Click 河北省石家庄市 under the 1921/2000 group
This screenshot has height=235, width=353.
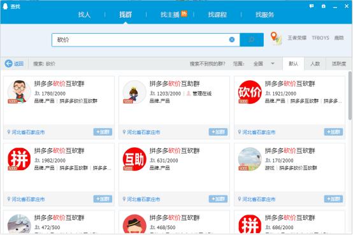point(259,132)
